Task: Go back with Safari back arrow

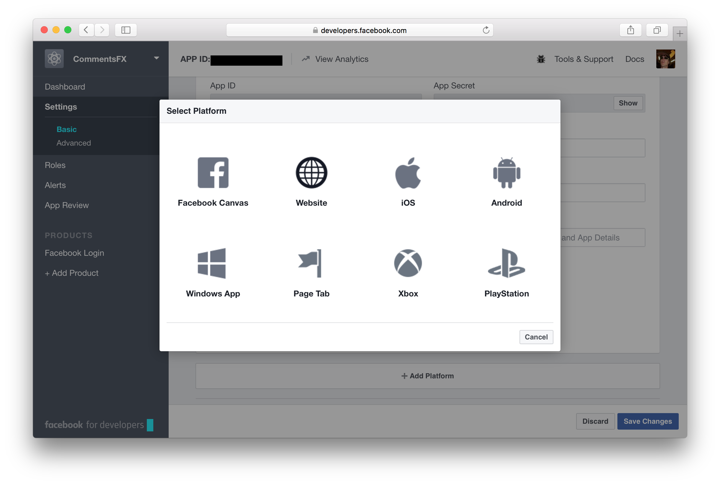Action: pos(86,30)
